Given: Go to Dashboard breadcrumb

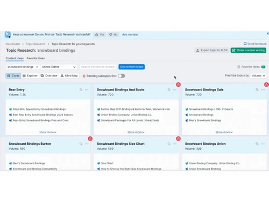Looking at the screenshot, I should (x=13, y=44).
